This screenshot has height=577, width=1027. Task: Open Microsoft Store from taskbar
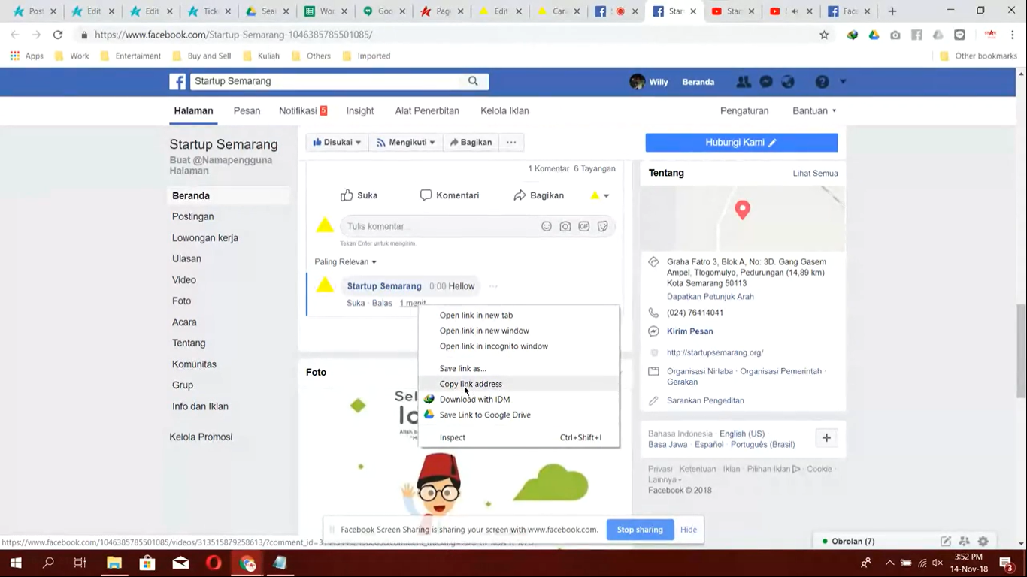(x=147, y=563)
